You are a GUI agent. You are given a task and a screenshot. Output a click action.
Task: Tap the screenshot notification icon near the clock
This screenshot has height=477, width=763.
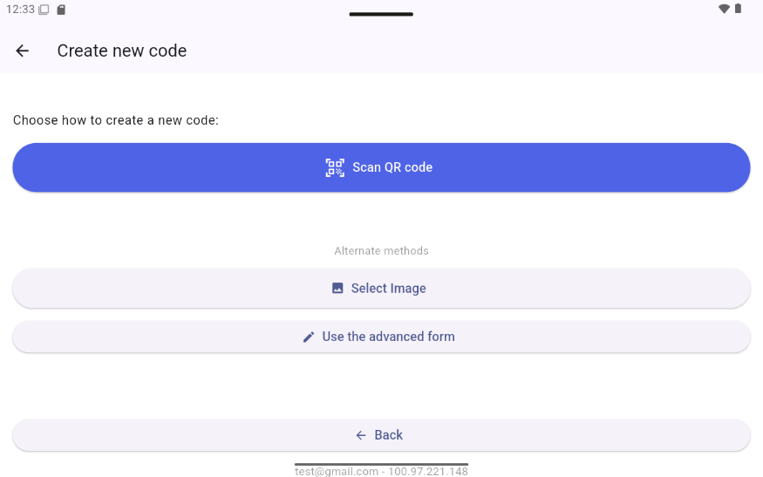(44, 10)
